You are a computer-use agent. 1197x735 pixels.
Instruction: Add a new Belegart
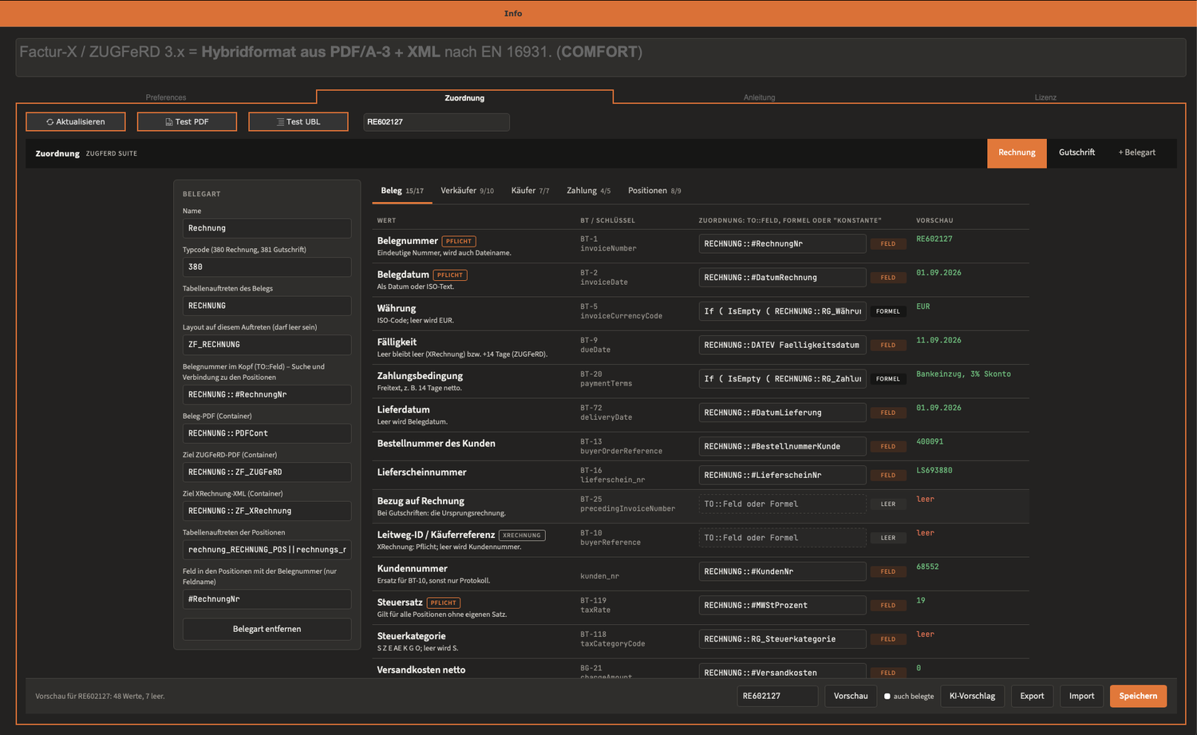pyautogui.click(x=1137, y=152)
